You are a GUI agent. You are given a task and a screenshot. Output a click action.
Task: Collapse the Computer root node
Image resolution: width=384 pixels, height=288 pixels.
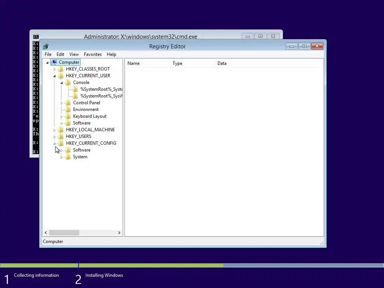(48, 63)
